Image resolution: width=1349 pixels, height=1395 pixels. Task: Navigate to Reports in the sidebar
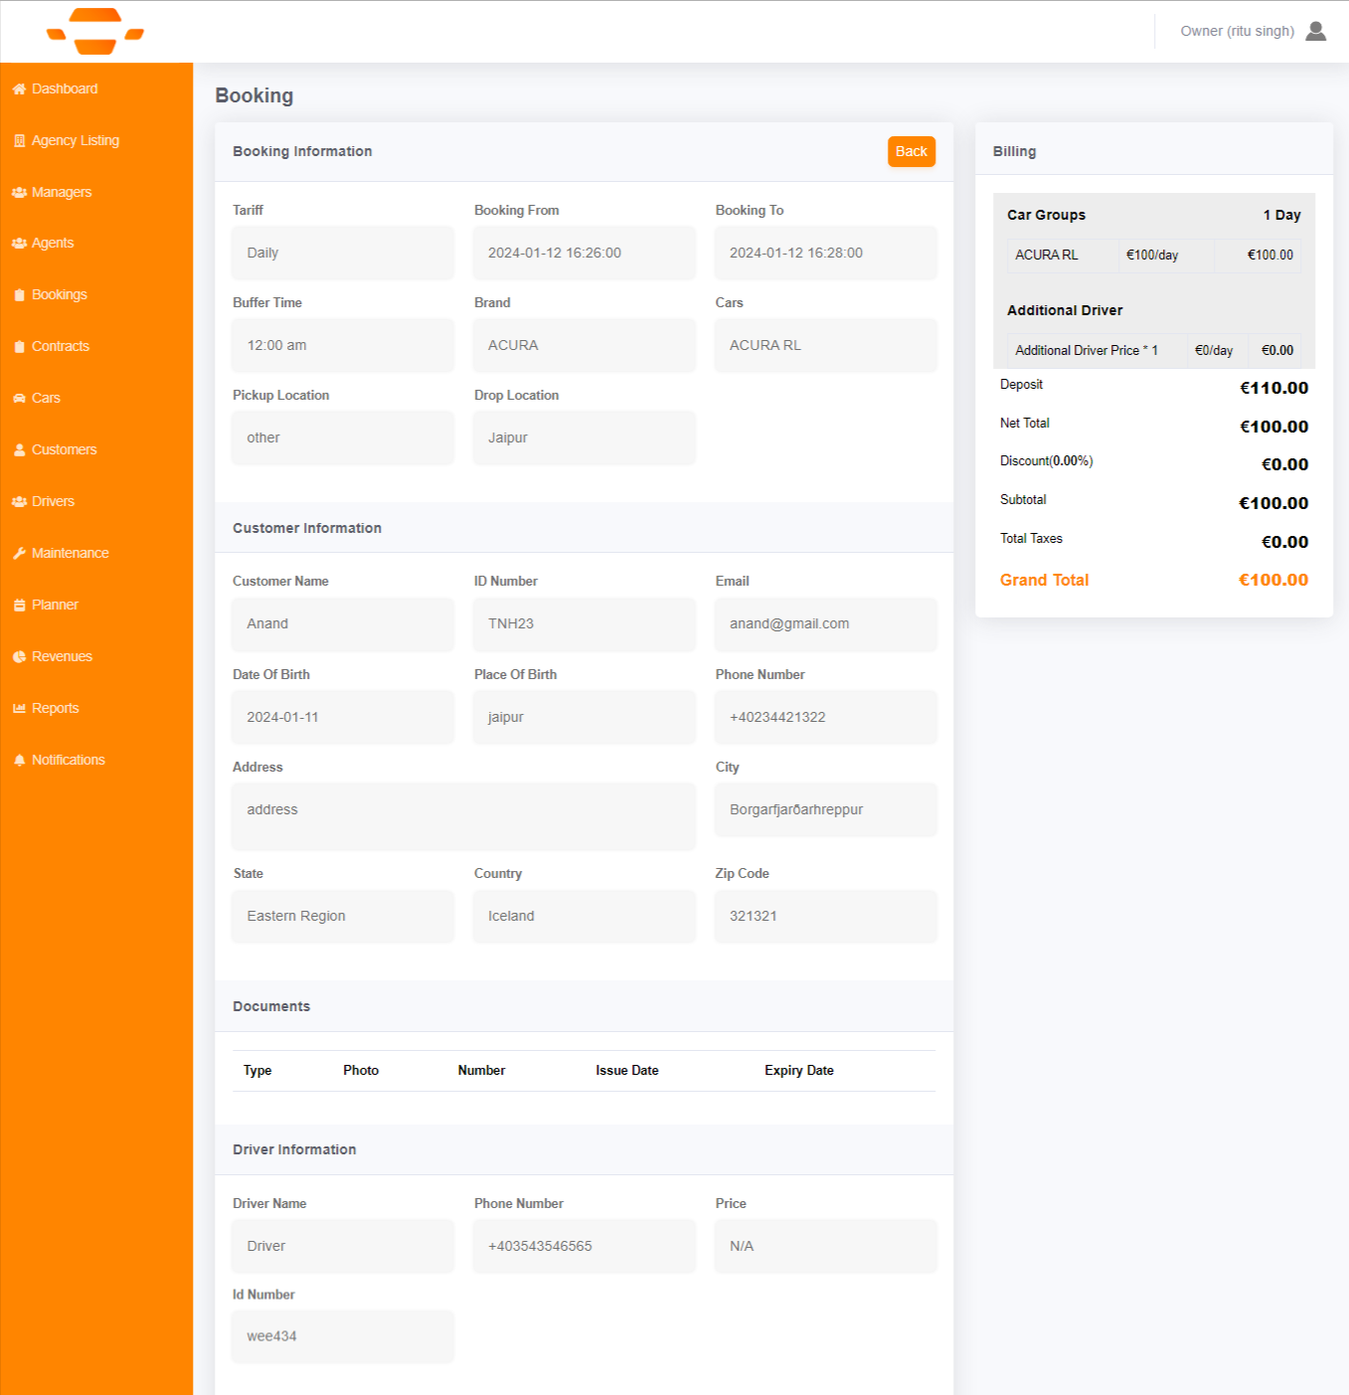(x=55, y=709)
